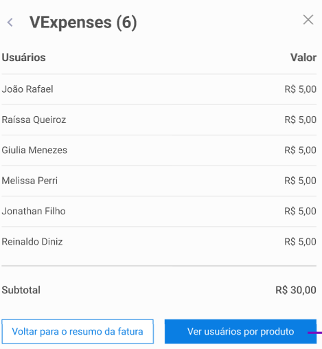Click Melissa Perri's R$ 5,00 value

(301, 181)
